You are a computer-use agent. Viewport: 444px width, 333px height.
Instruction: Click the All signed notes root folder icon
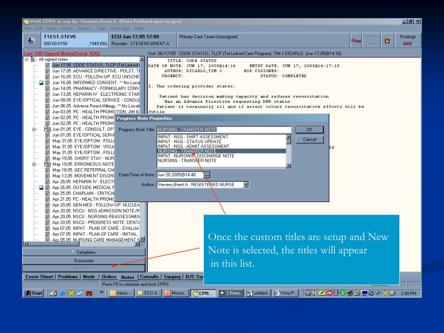[x=34, y=59]
